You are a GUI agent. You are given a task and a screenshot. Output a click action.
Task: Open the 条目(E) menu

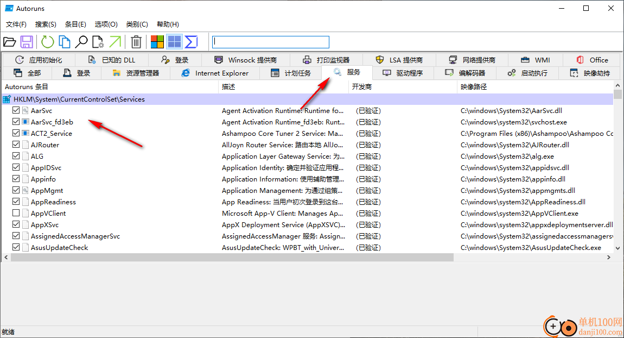75,24
